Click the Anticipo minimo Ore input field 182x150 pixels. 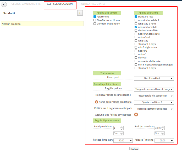click(x=117, y=133)
